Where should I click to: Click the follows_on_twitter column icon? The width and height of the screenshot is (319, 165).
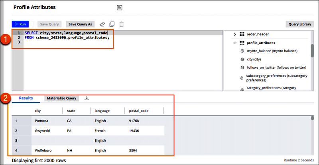[x=242, y=67]
